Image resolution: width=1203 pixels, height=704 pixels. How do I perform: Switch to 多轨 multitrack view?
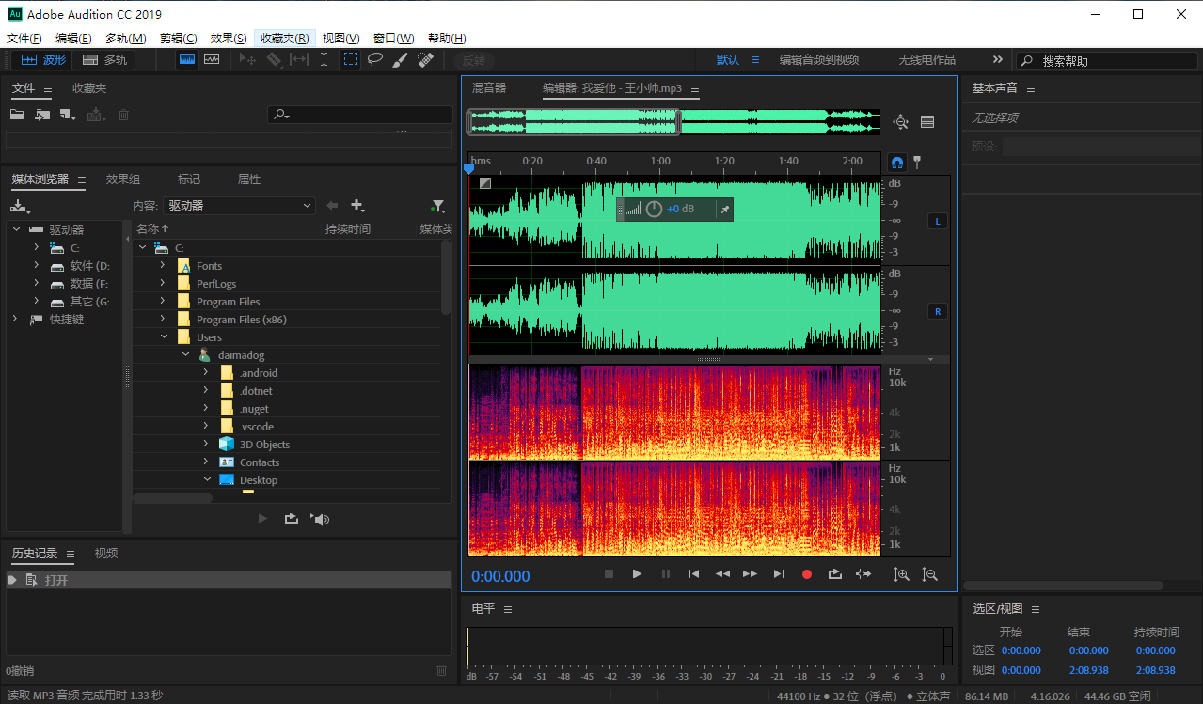(x=104, y=59)
